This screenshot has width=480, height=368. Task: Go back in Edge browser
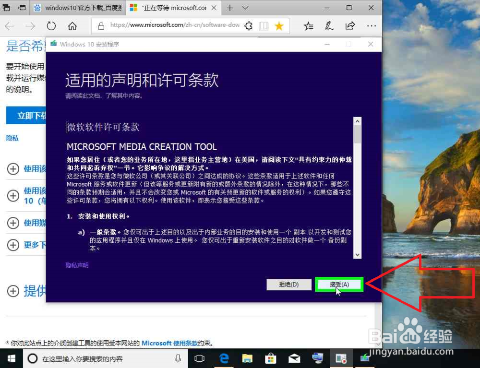coord(10,26)
